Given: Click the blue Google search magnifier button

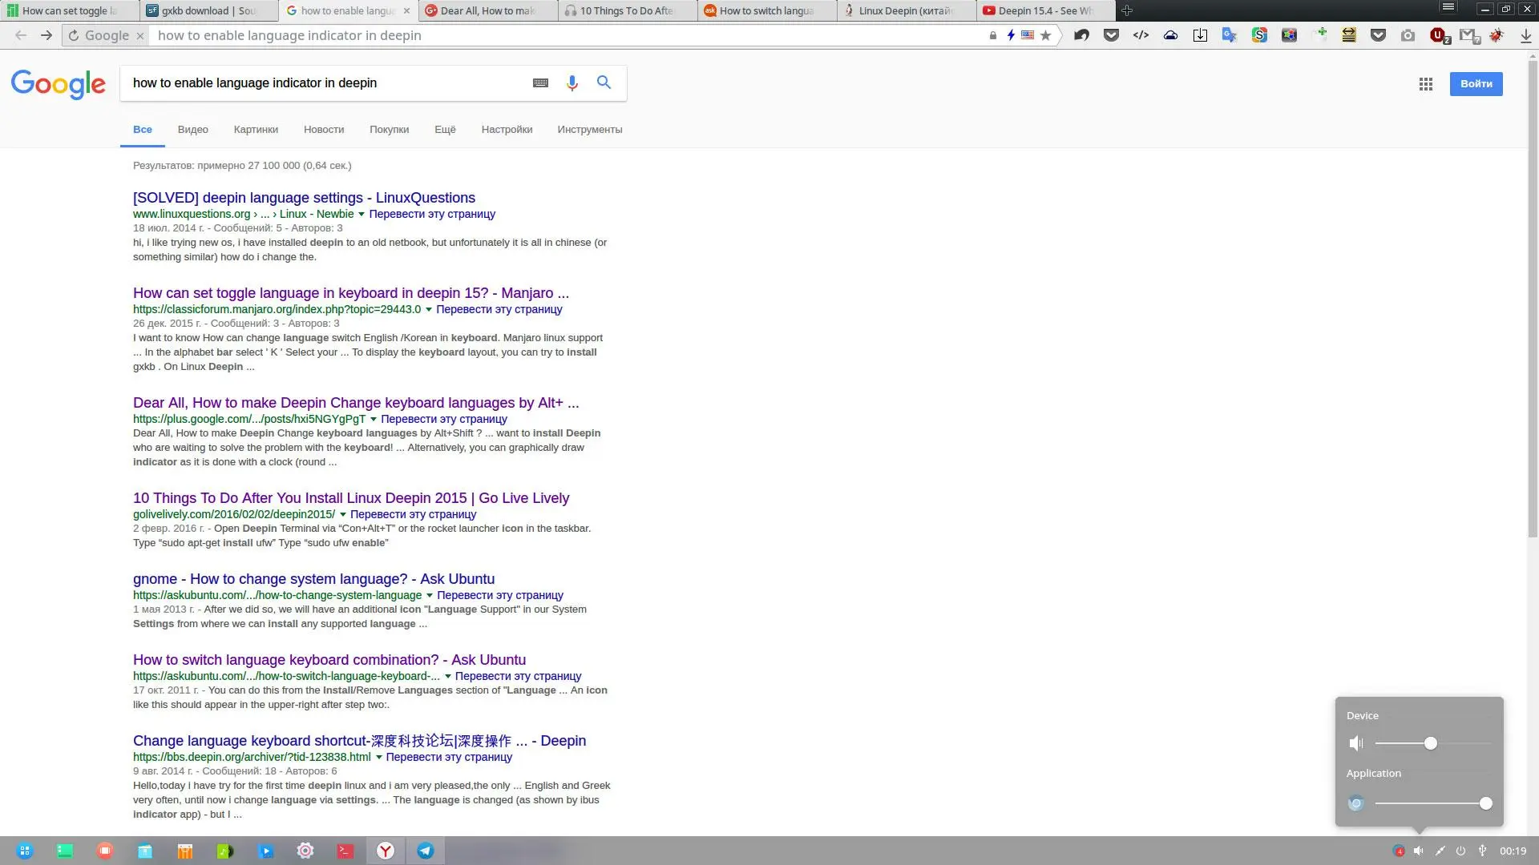Looking at the screenshot, I should pyautogui.click(x=604, y=82).
